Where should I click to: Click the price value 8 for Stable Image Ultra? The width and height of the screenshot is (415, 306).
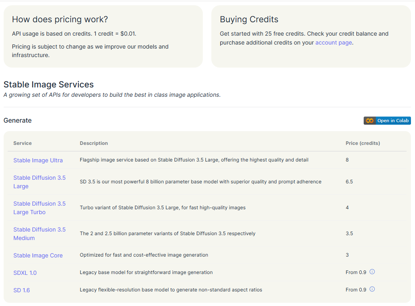pyautogui.click(x=347, y=160)
